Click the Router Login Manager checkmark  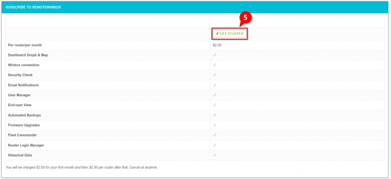pos(215,145)
